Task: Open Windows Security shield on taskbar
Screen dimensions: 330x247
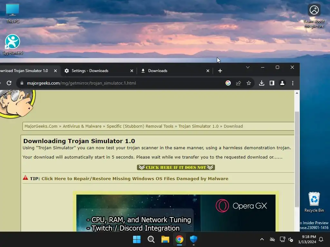Action: pyautogui.click(x=194, y=239)
